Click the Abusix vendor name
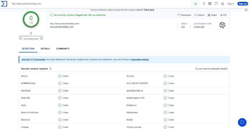The height and width of the screenshot is (129, 249). tap(24, 76)
